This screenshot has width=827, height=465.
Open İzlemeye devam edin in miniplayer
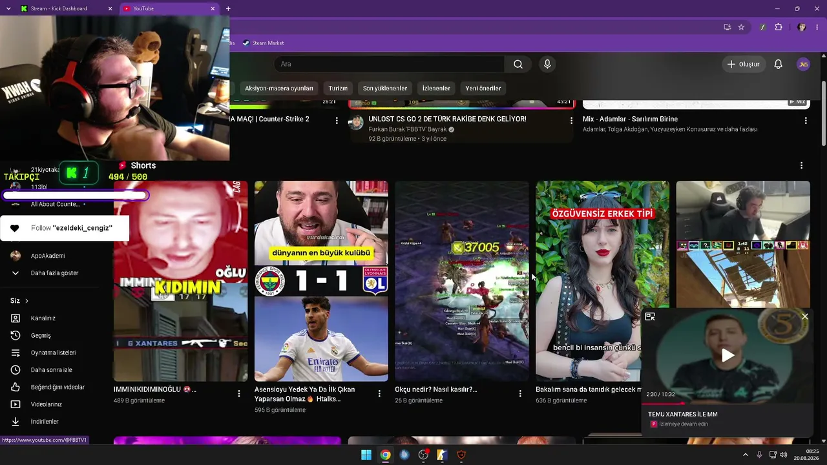[684, 424]
